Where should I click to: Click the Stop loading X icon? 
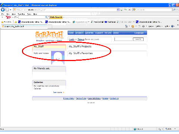click(x=129, y=10)
